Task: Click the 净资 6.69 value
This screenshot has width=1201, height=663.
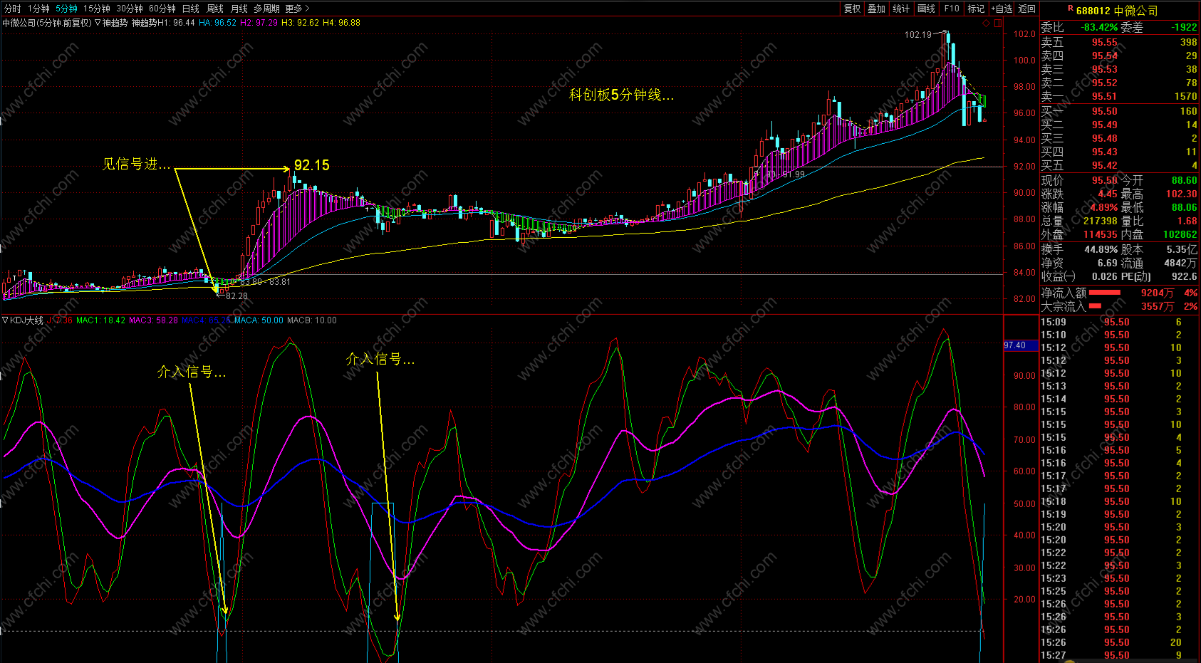Action: point(1108,263)
